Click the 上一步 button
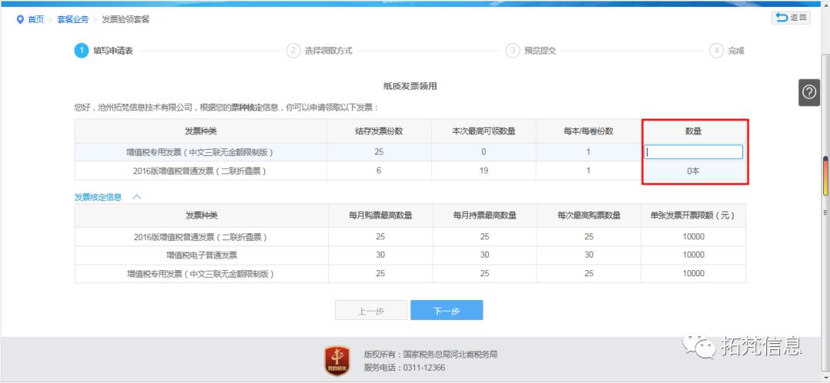Viewport: 830px width, 383px height. 371,311
